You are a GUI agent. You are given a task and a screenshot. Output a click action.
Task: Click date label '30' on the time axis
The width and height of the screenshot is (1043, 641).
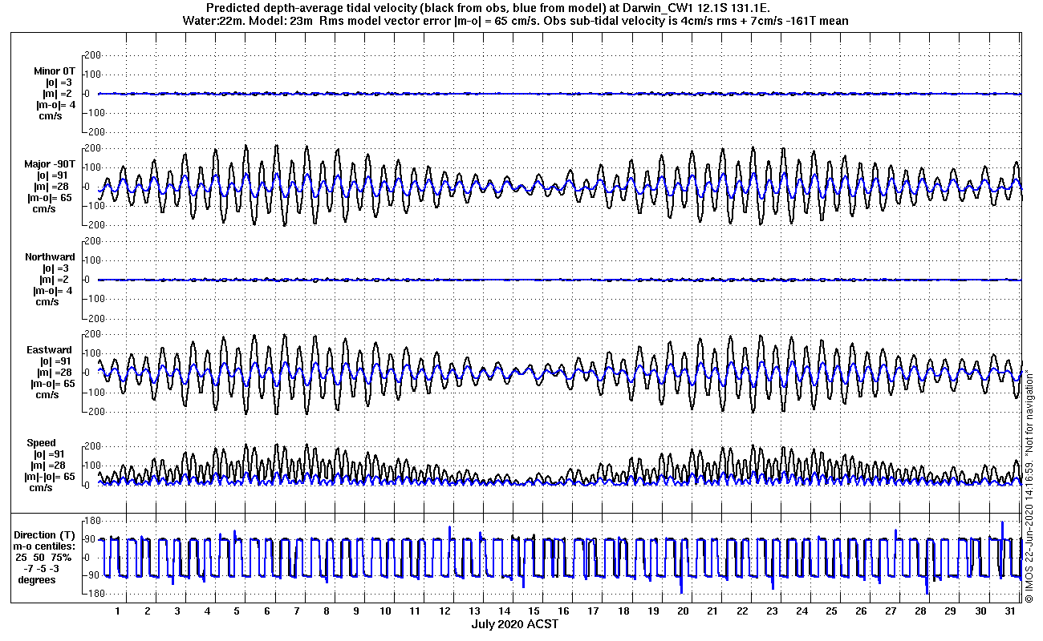pyautogui.click(x=980, y=611)
